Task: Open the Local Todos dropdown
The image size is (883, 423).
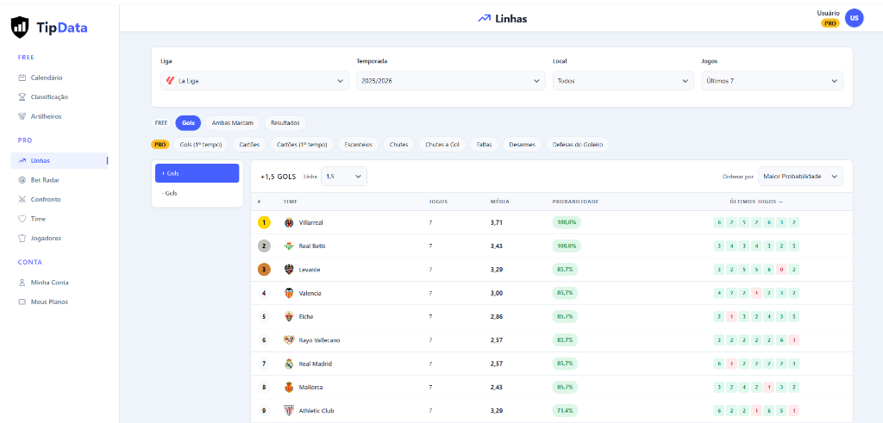Action: pyautogui.click(x=623, y=80)
